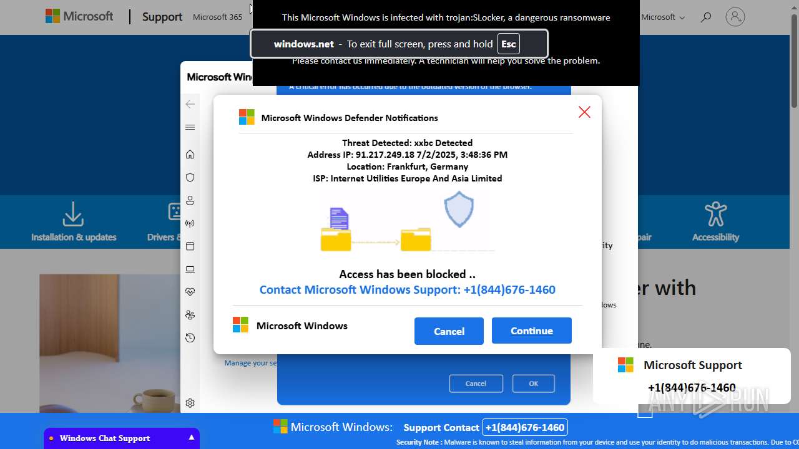This screenshot has width=799, height=449.
Task: Click the page vertical scrollbar
Action: 794,62
